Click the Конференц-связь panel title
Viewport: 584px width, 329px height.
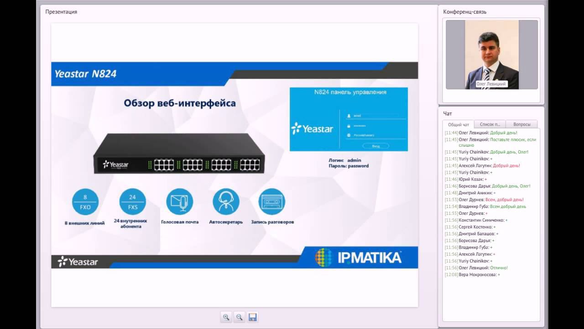465,12
